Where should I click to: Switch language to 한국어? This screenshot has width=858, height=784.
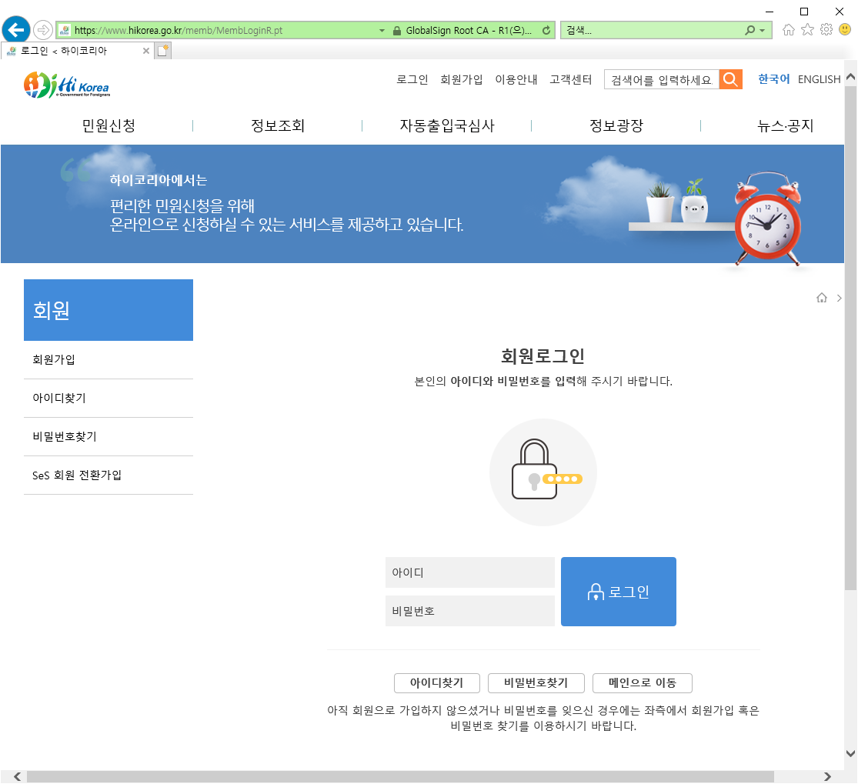pos(773,79)
